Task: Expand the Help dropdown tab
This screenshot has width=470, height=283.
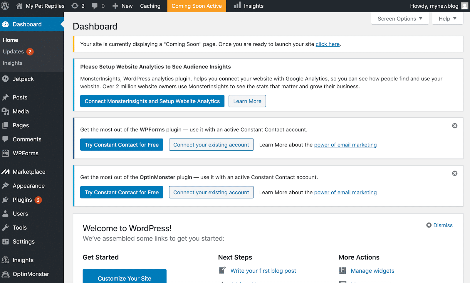Action: [447, 18]
